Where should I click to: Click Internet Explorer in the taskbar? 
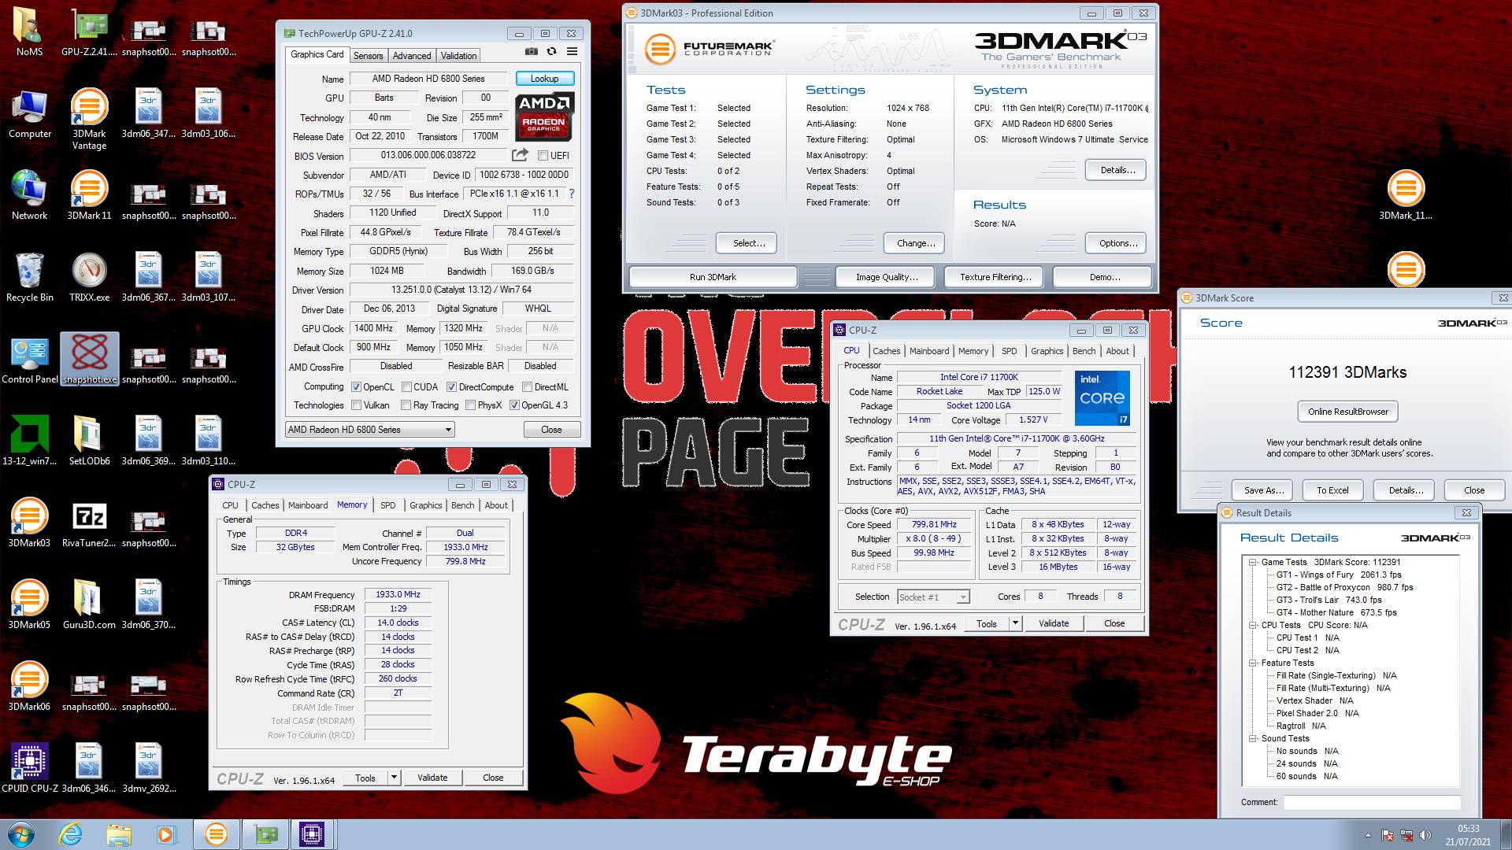[71, 834]
